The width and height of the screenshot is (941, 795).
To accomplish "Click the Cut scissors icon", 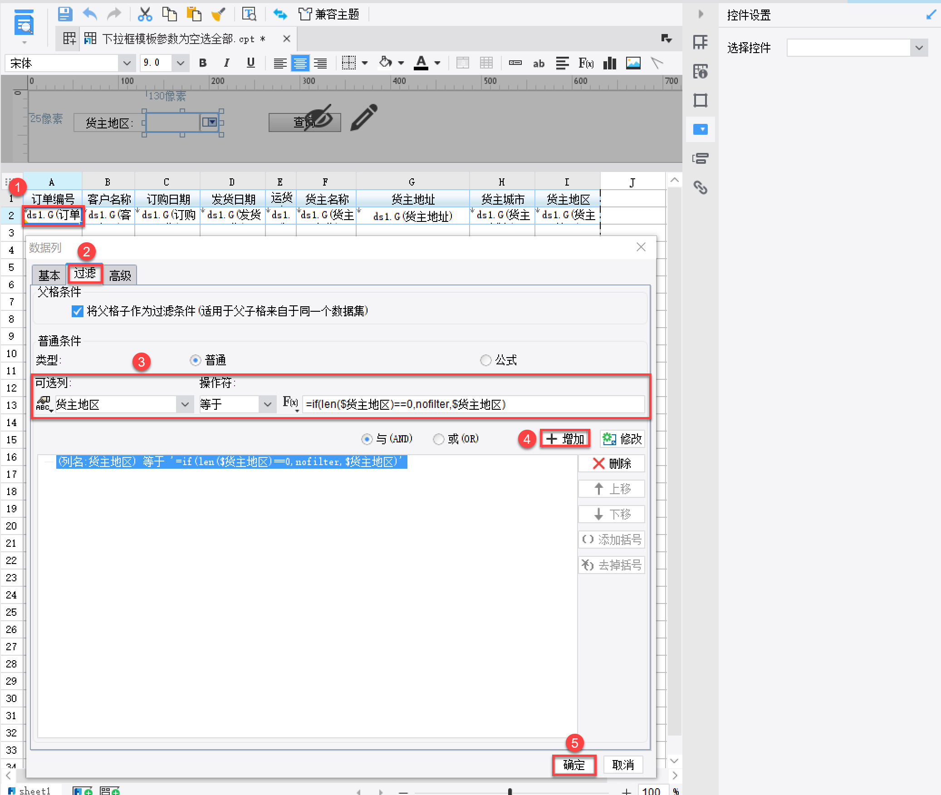I will tap(145, 14).
